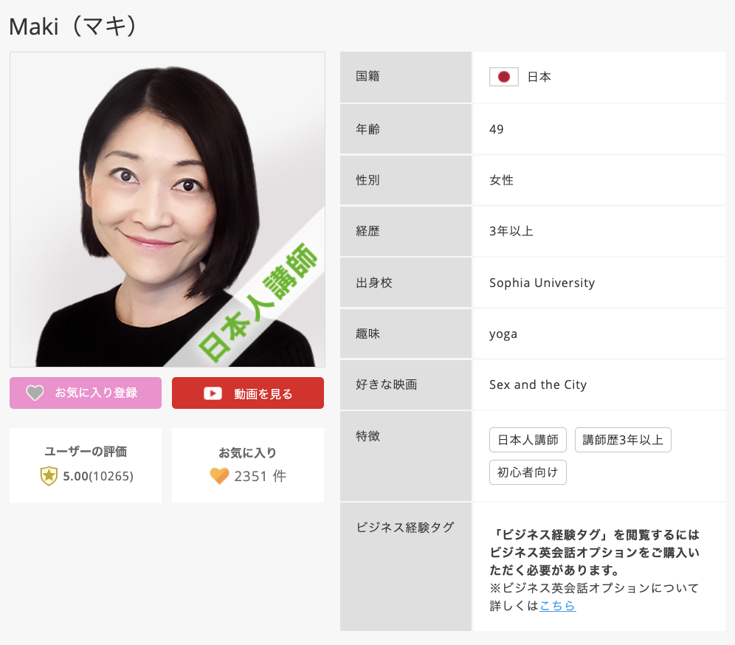Click the YouTube play icon

(x=213, y=393)
